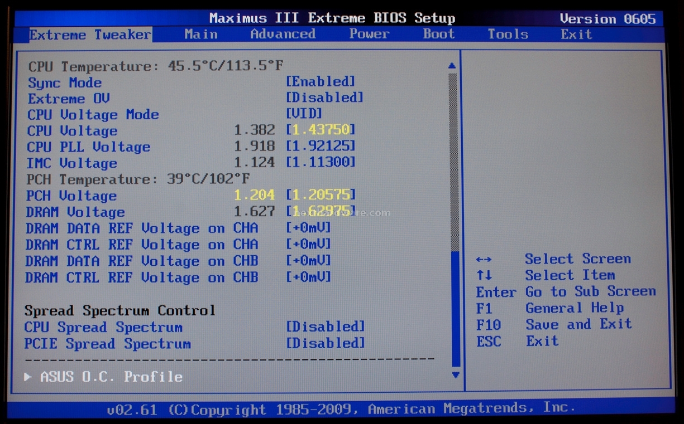Toggle PCIE Spread Spectrum Disabled value
The image size is (684, 424).
point(326,343)
